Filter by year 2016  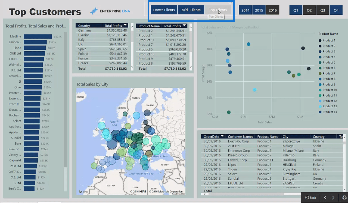coord(272,10)
